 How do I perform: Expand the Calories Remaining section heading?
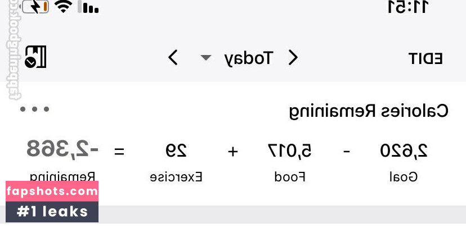(x=369, y=111)
